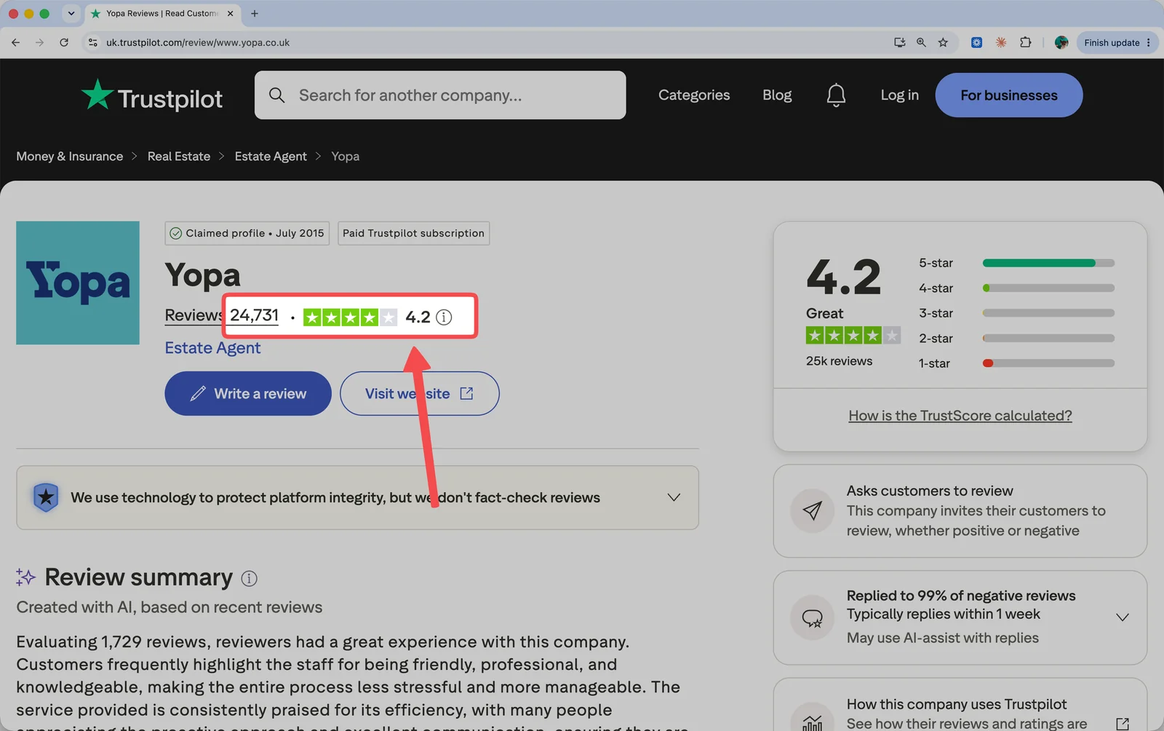Open Blog in the top navigation
The image size is (1164, 731).
coord(777,95)
